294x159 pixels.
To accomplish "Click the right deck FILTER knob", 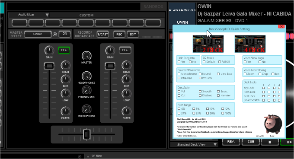I will click(x=126, y=111).
